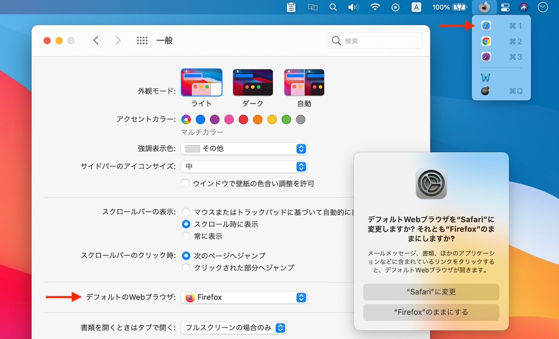Viewport: 559px width, 339px height.
Task: Open the input source "A" menu
Action: [x=416, y=7]
